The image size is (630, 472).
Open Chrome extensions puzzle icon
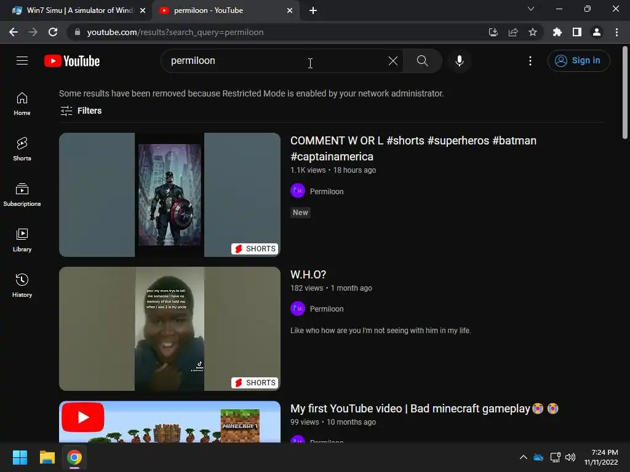coord(557,32)
